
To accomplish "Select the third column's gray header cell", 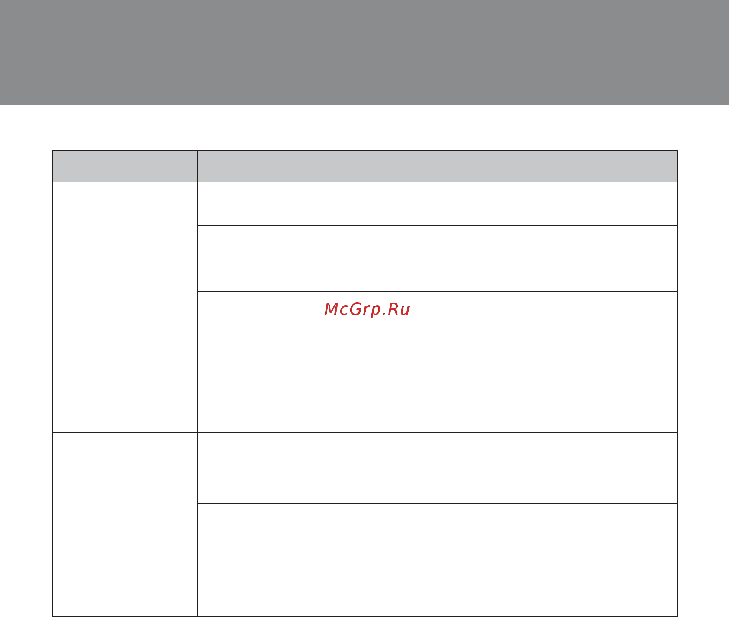I will click(564, 166).
